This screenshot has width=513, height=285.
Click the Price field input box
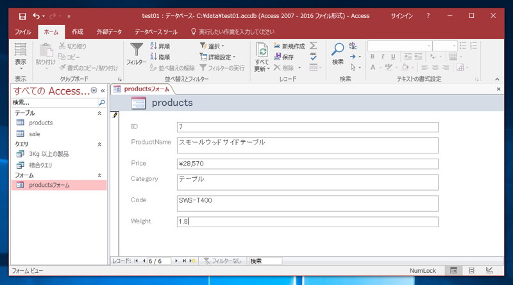click(x=308, y=164)
